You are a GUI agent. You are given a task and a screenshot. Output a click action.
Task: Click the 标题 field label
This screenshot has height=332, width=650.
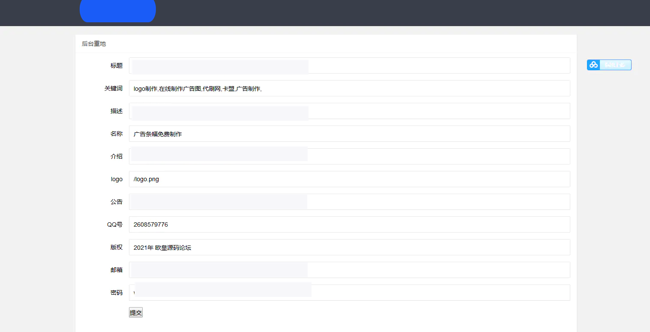[117, 66]
